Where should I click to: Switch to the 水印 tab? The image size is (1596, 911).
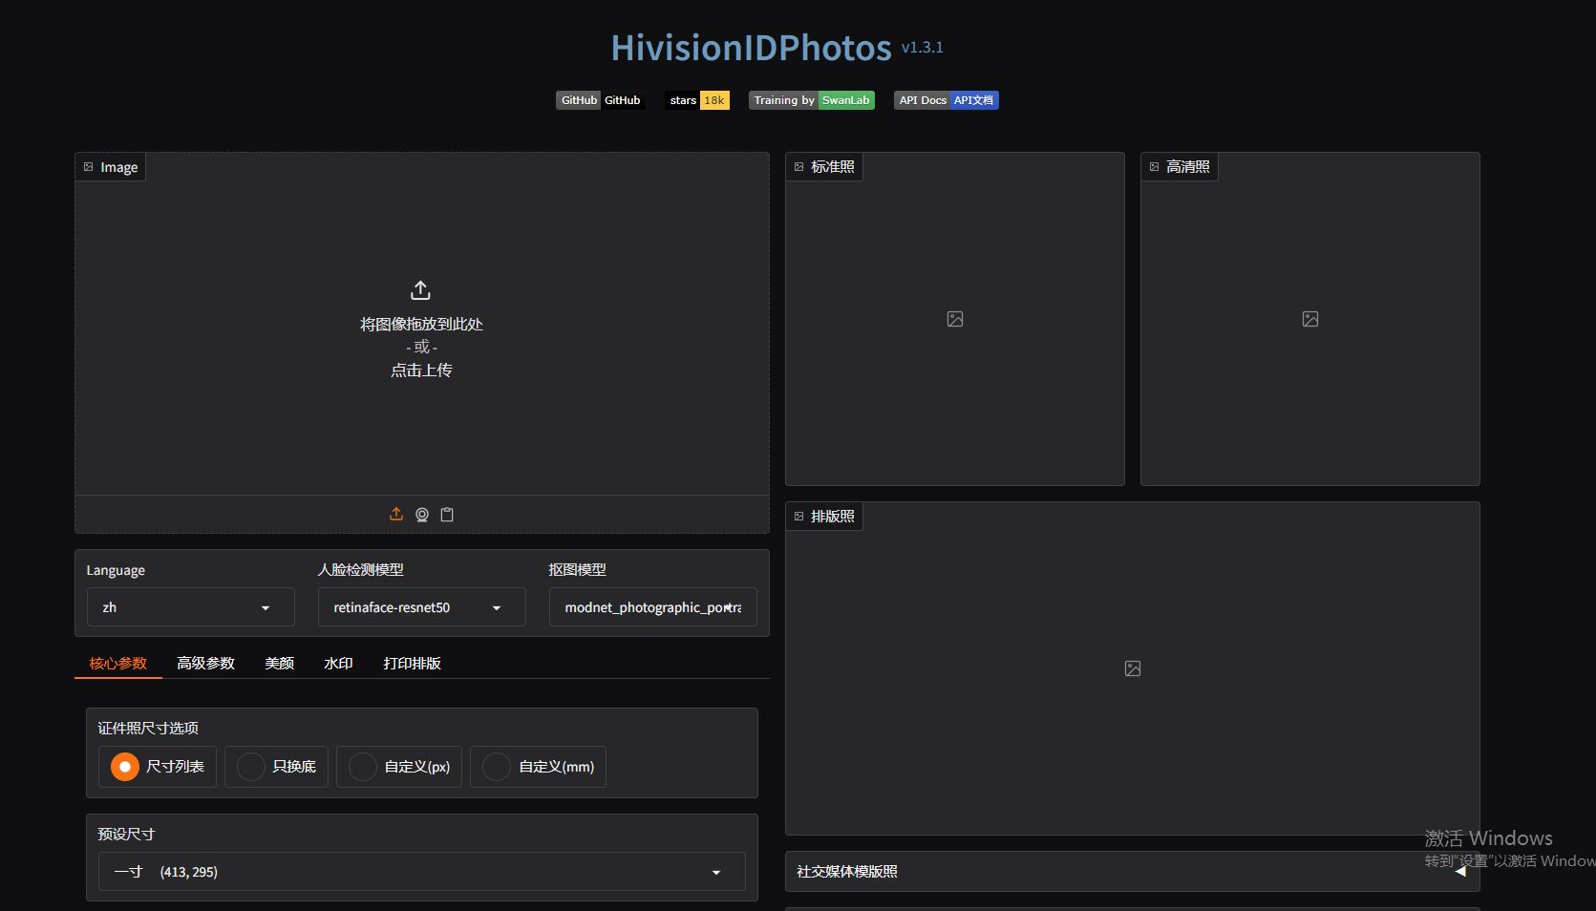(338, 664)
